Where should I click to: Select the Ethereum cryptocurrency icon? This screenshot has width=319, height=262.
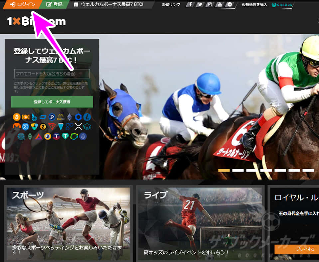70,118
